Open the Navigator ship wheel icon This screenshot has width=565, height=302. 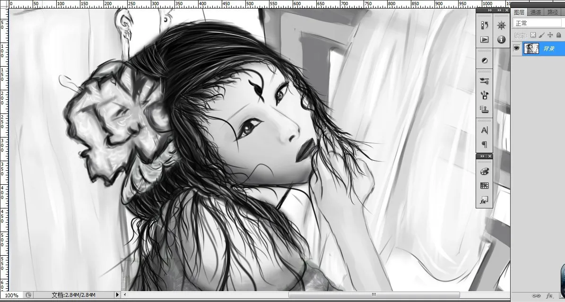pyautogui.click(x=501, y=25)
